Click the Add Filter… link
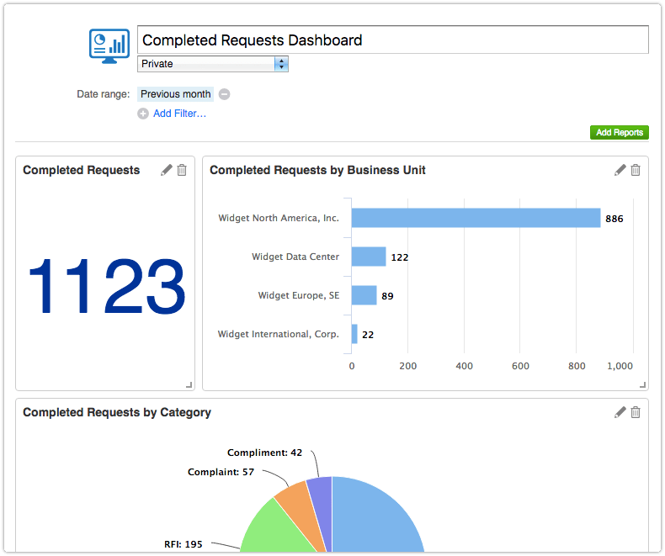The image size is (665, 556). click(x=180, y=114)
